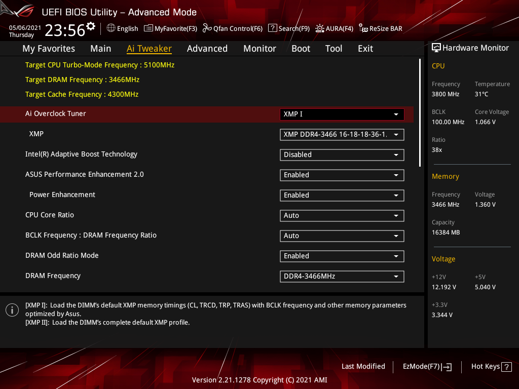519x389 pixels.
Task: Click the CPU Ratio 38x value
Action: [436, 150]
